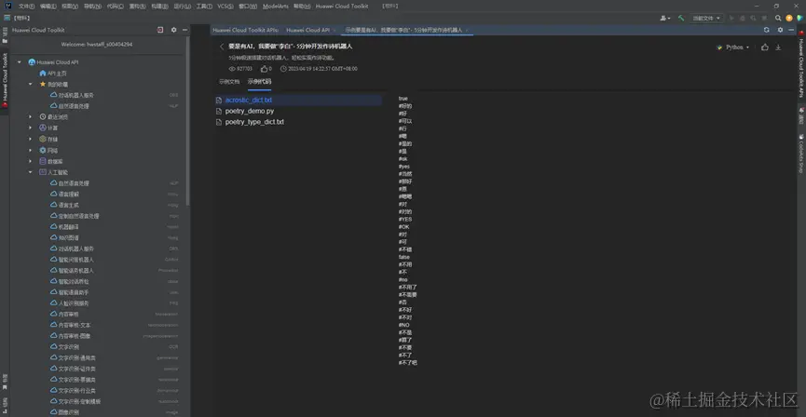Select the Huawei Cloud Toolkit APIs tab label
The image size is (806, 417).
click(246, 30)
